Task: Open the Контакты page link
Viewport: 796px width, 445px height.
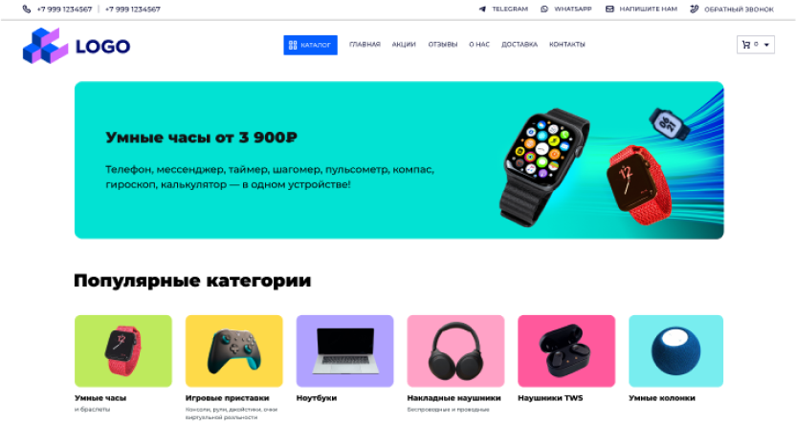Action: (567, 45)
